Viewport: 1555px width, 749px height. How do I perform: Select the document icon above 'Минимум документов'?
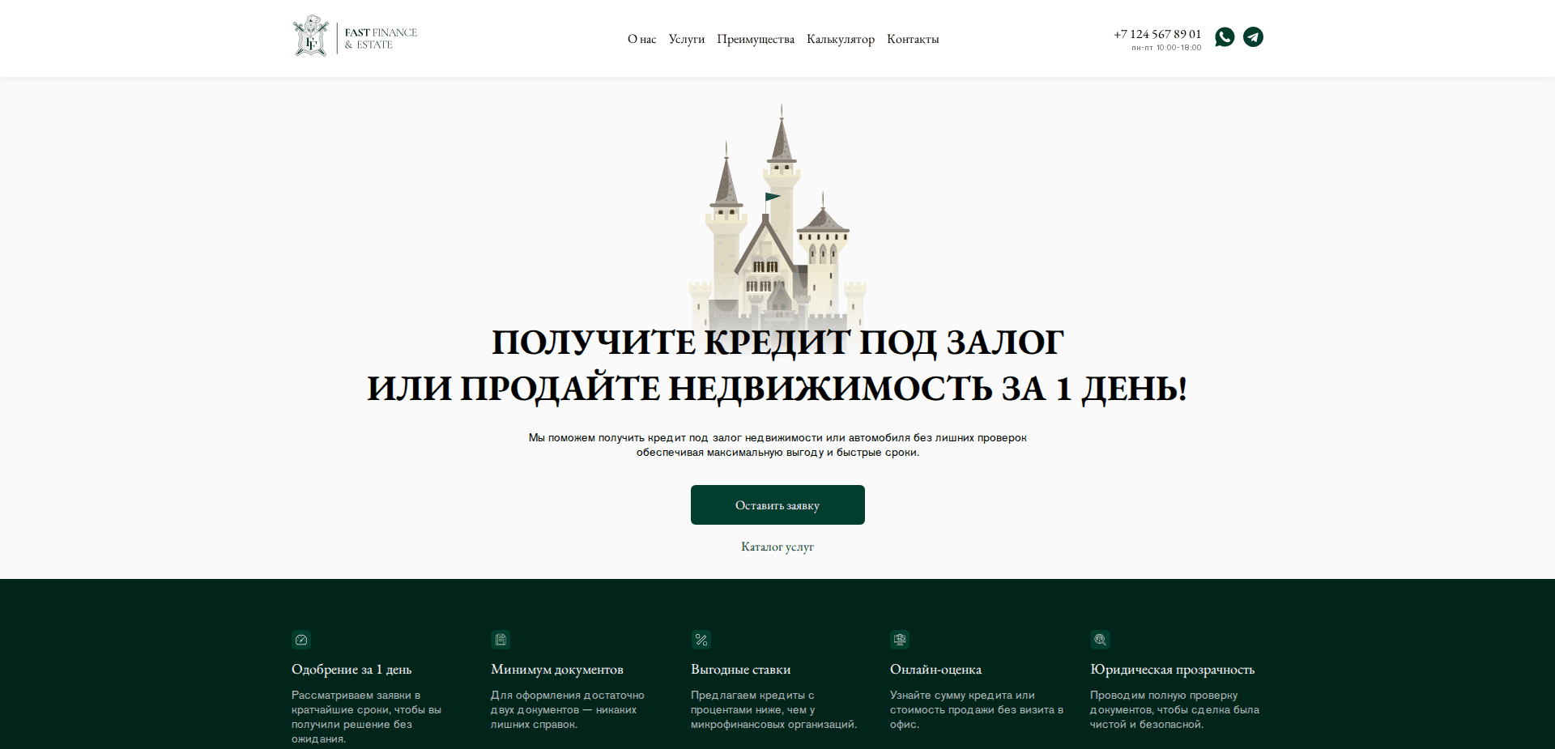(x=501, y=640)
